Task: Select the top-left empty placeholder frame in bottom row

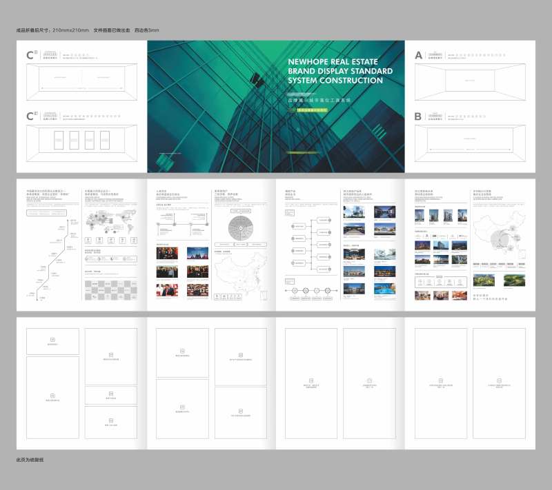Action: (x=53, y=341)
